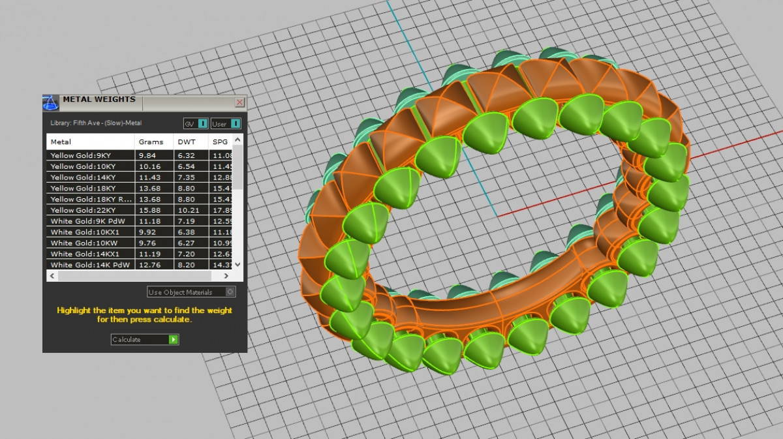
Task: Sort by the Grams column header
Action: pyautogui.click(x=153, y=142)
